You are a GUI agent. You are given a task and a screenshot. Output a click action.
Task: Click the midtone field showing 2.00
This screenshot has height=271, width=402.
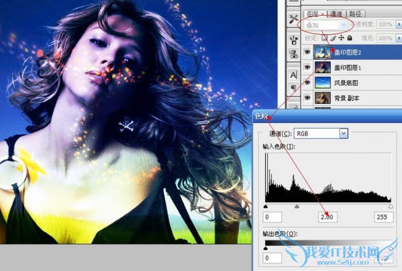coord(328,217)
